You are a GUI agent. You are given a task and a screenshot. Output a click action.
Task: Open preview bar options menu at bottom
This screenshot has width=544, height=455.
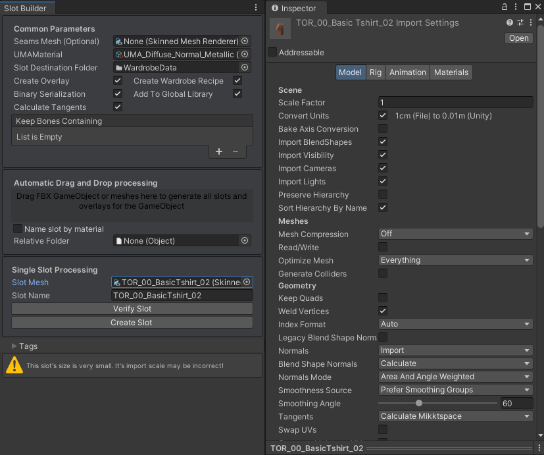point(539,448)
